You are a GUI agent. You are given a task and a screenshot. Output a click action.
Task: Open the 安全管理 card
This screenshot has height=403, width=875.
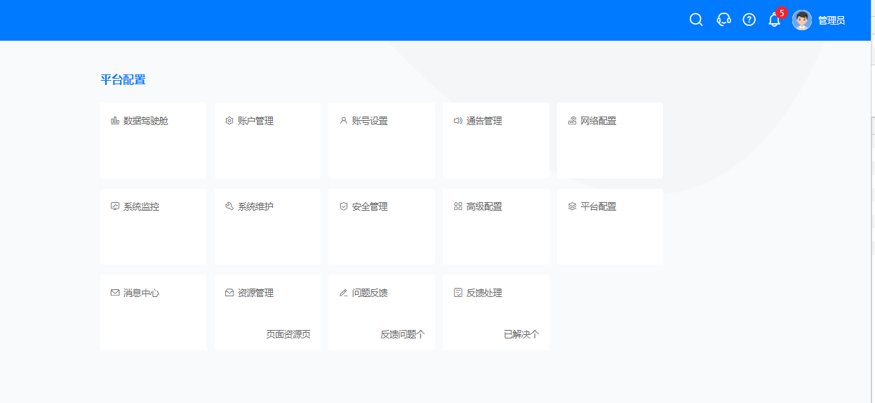coord(382,227)
